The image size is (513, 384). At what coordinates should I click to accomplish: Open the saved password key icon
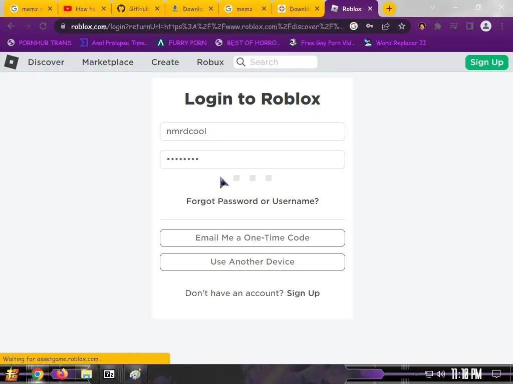click(370, 26)
